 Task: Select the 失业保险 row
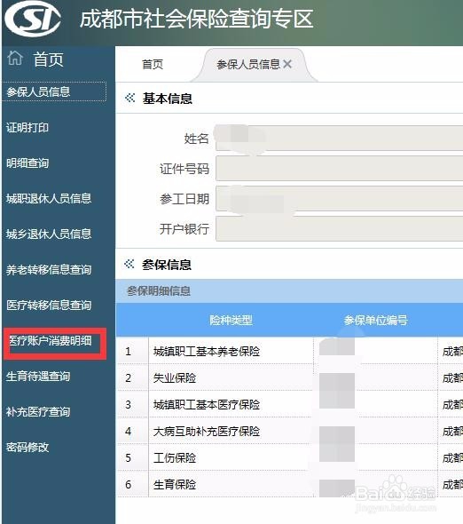pos(290,377)
